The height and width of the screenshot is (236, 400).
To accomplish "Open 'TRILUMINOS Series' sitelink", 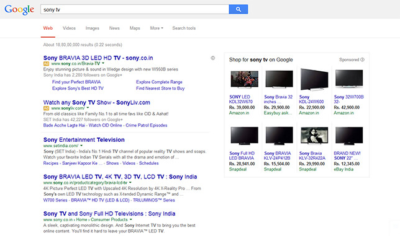I will point(154,200).
